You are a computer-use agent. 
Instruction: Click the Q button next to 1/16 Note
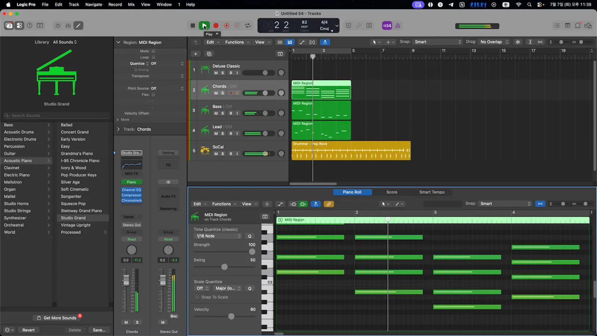[x=250, y=236]
